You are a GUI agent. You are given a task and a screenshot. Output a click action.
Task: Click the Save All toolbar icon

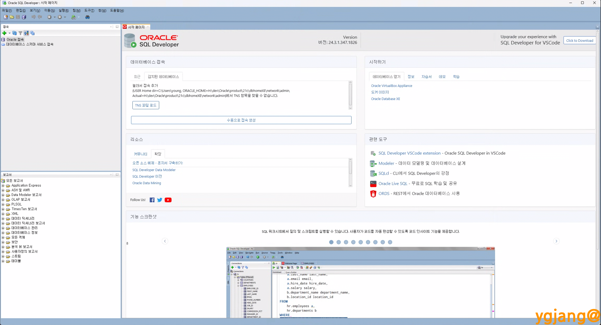coord(24,17)
